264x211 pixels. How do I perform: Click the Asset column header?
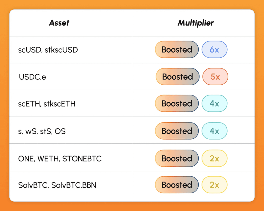pos(59,23)
